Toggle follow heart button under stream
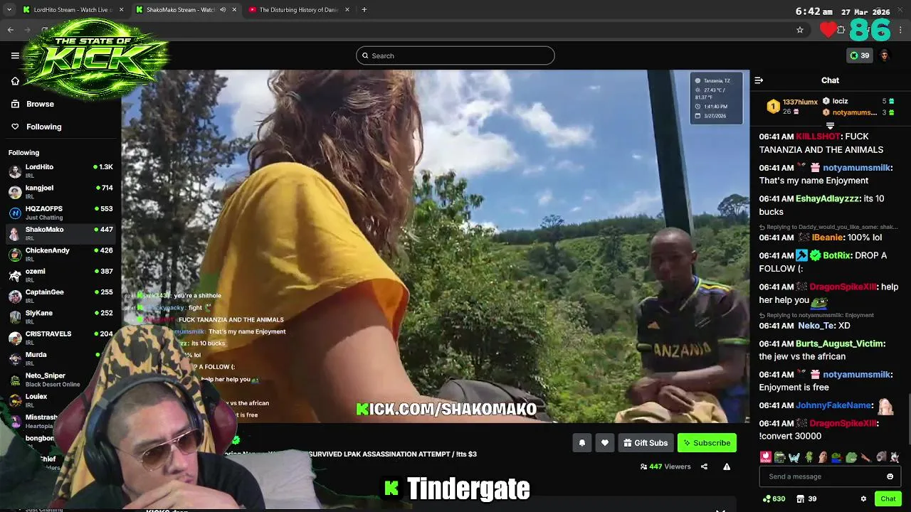The width and height of the screenshot is (911, 512). (604, 443)
